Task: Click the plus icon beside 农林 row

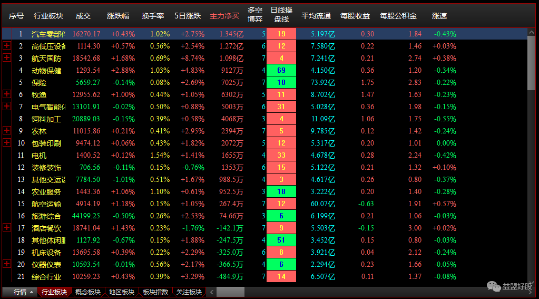Action: 6,131
